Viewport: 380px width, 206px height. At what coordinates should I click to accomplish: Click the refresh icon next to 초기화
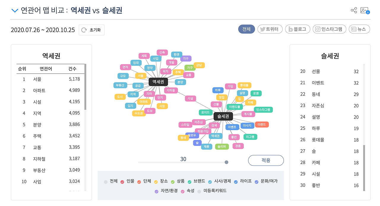point(83,30)
